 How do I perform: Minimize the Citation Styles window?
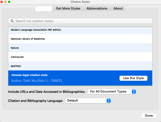(x=6, y=2)
